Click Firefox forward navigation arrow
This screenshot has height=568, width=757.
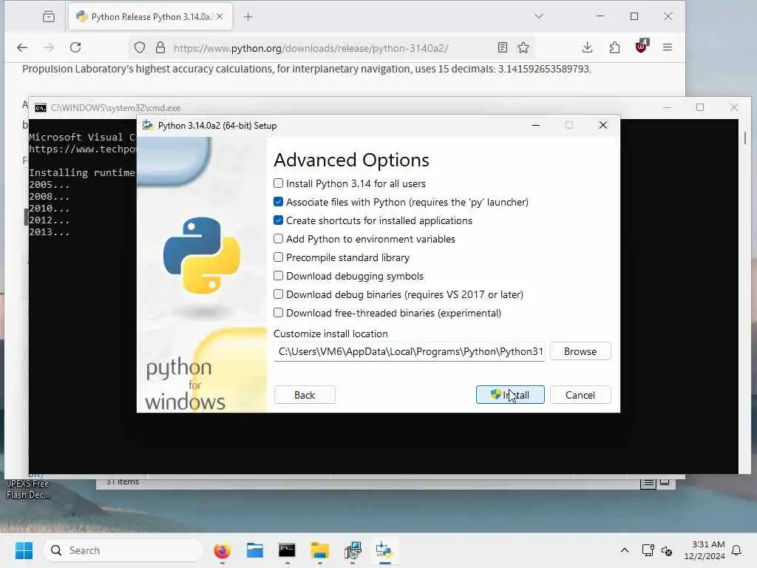click(48, 47)
